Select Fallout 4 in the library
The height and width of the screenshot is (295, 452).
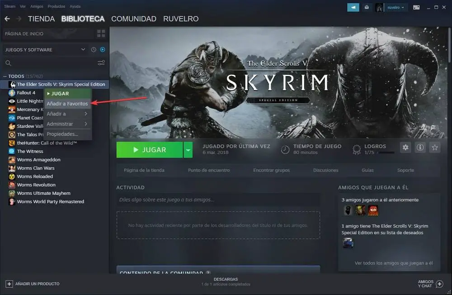click(x=26, y=93)
